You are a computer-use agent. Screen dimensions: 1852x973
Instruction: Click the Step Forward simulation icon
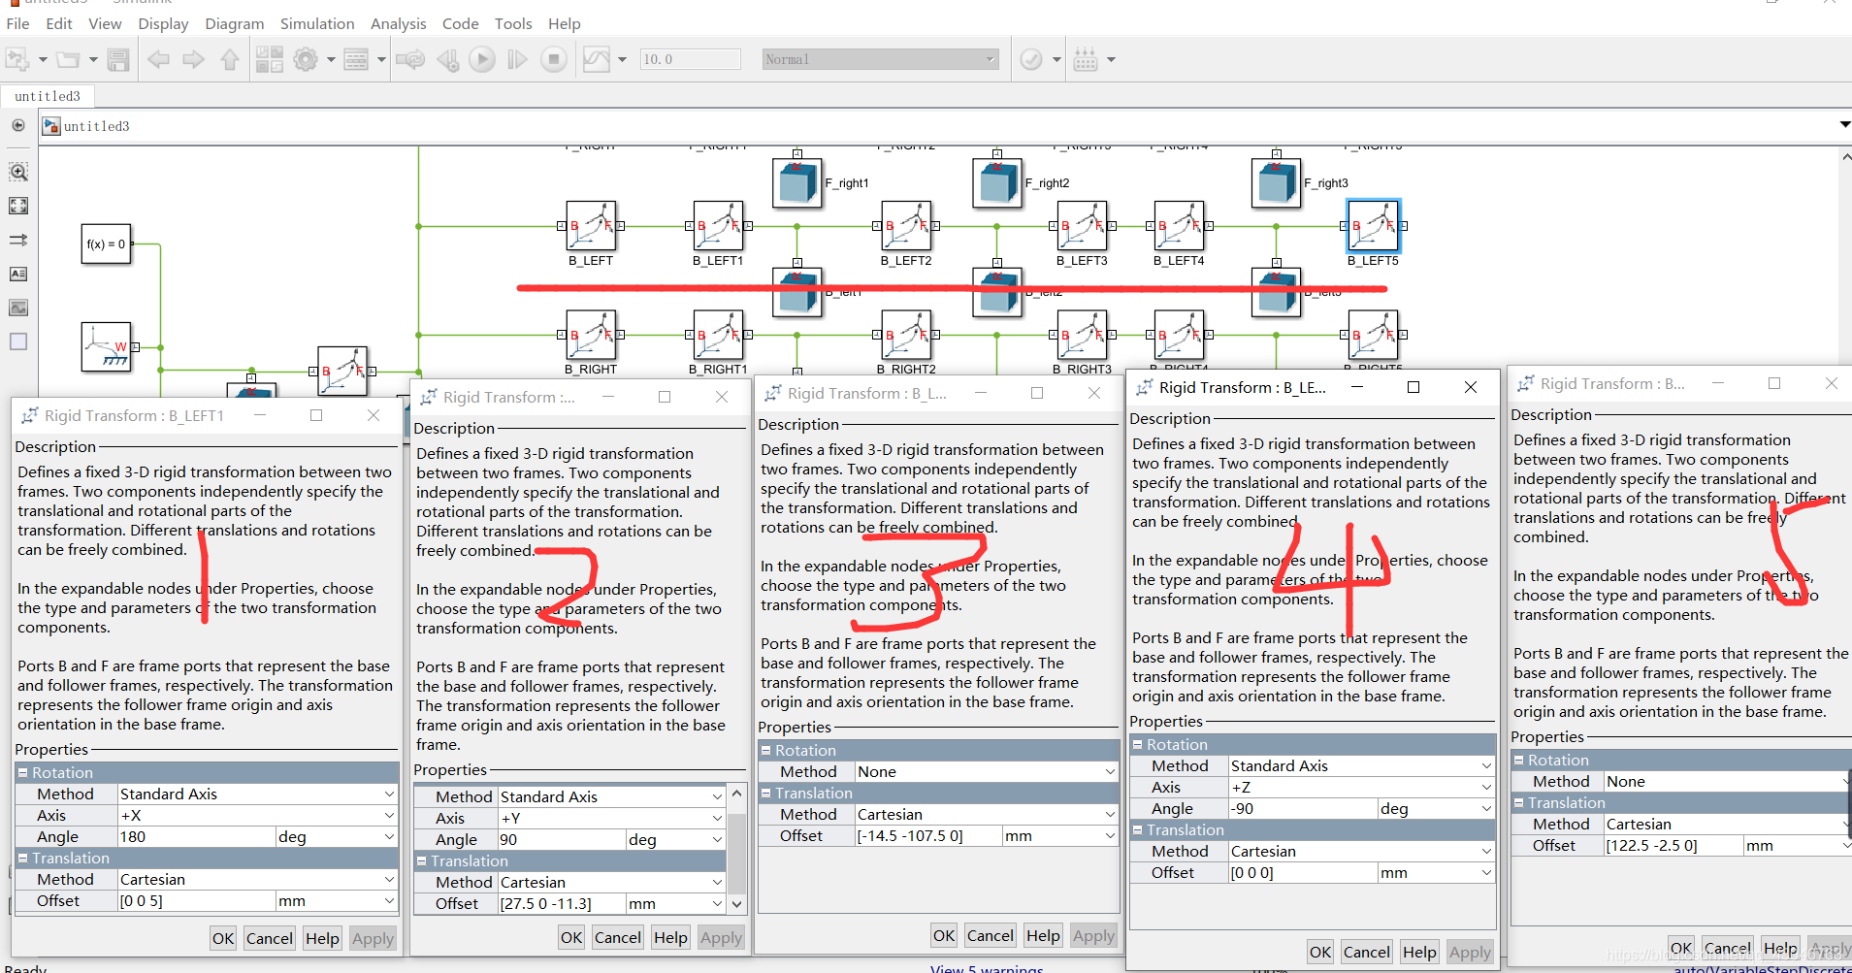point(518,59)
